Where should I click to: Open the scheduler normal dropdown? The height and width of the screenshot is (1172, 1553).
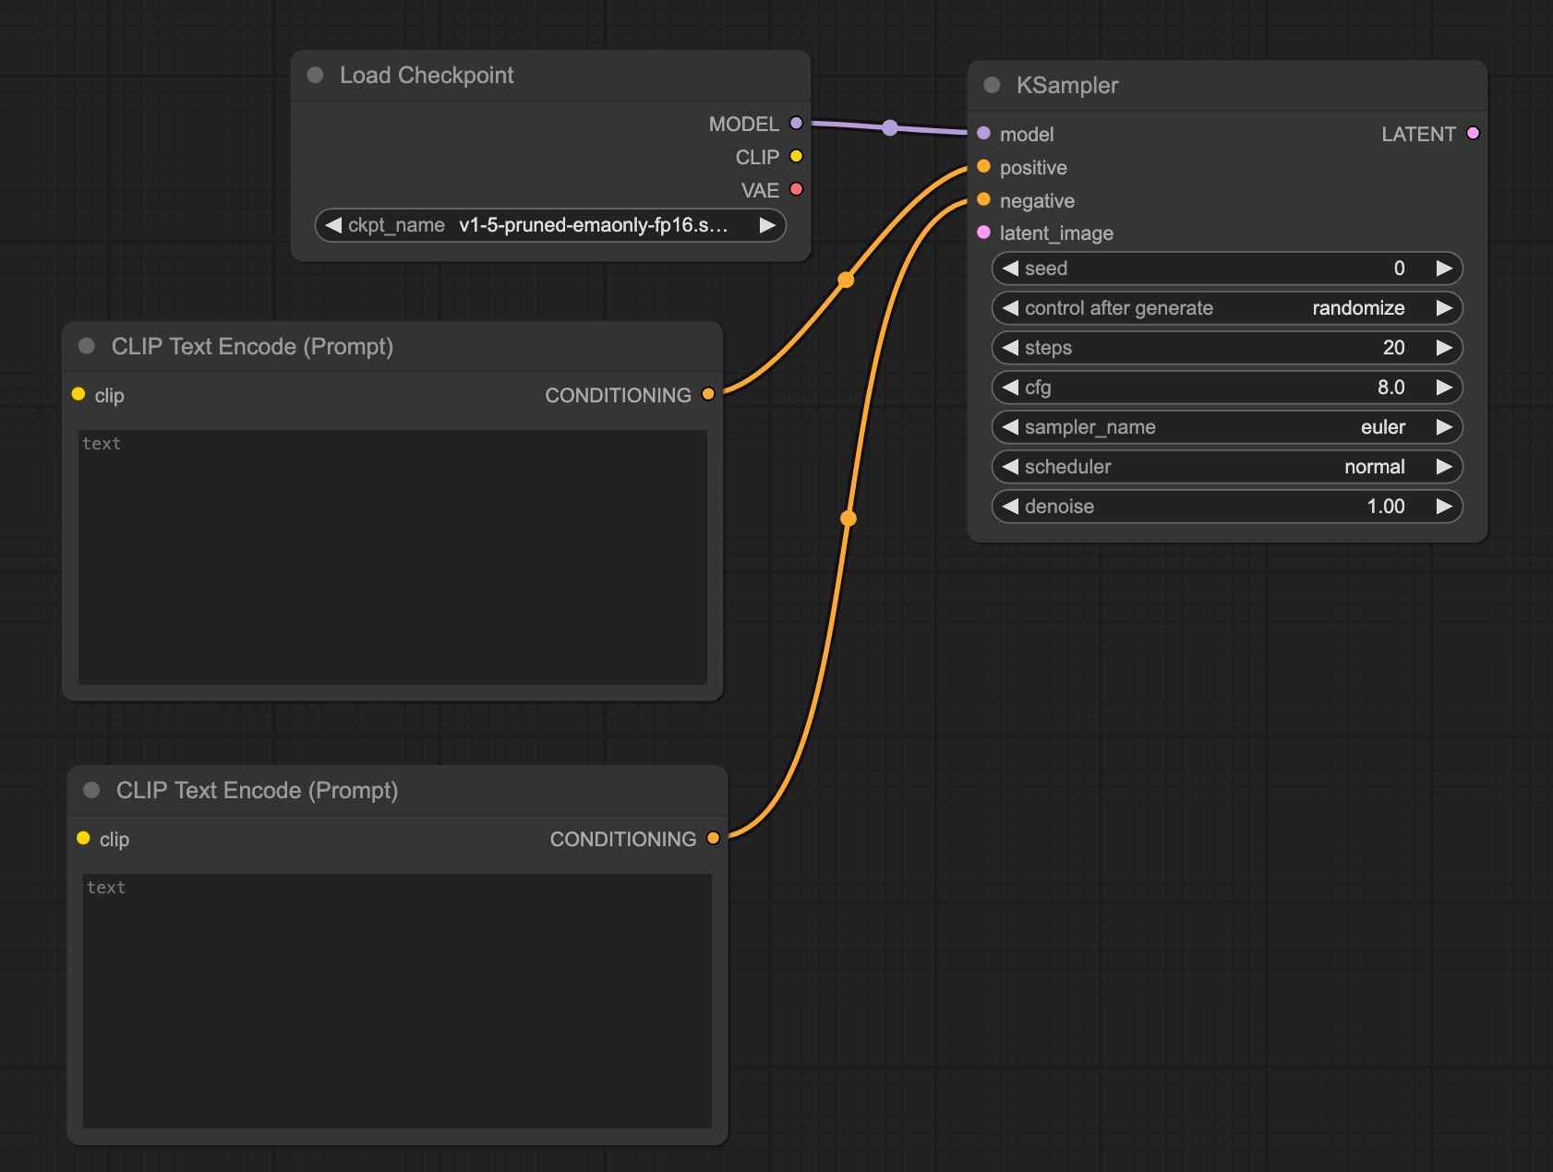point(1227,467)
